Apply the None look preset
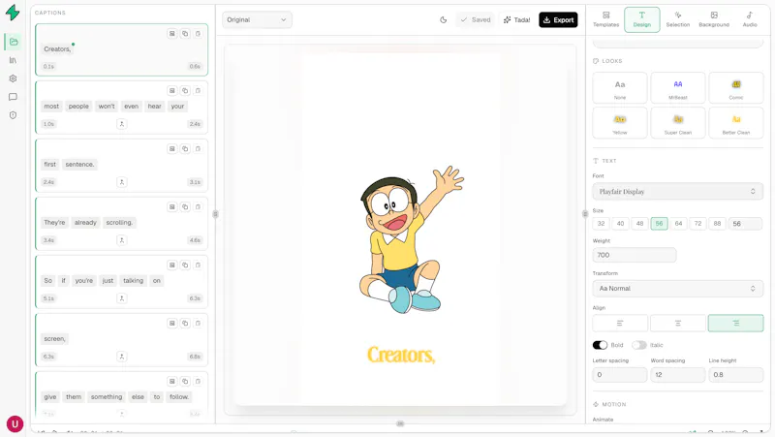The width and height of the screenshot is (775, 437). point(620,87)
